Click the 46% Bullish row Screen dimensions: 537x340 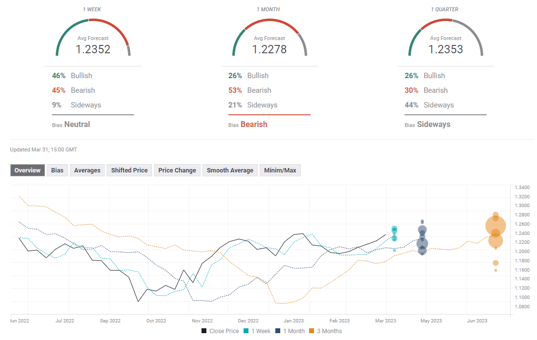pyautogui.click(x=72, y=76)
